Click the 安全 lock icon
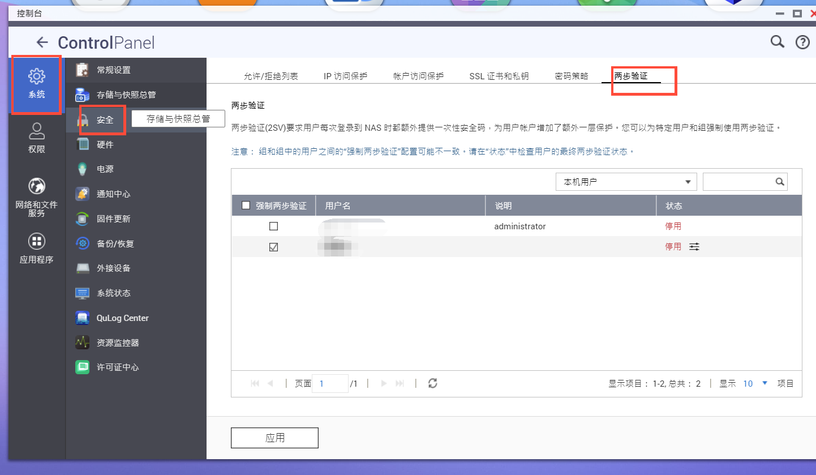The image size is (816, 475). (83, 119)
